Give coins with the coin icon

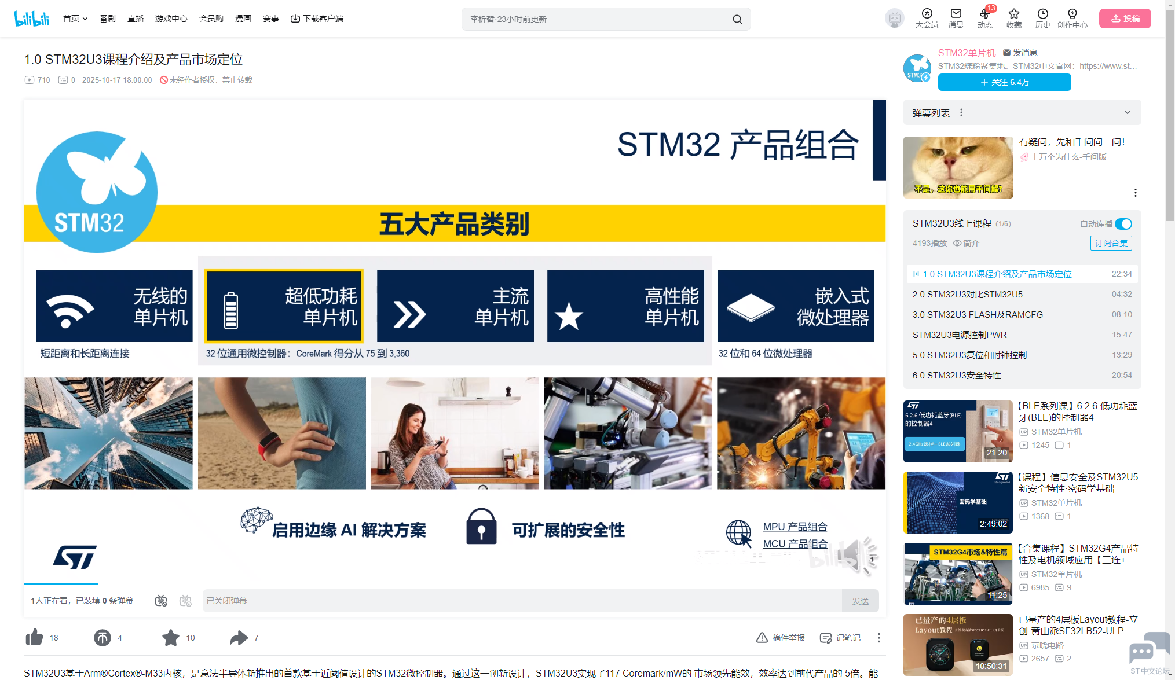[103, 637]
